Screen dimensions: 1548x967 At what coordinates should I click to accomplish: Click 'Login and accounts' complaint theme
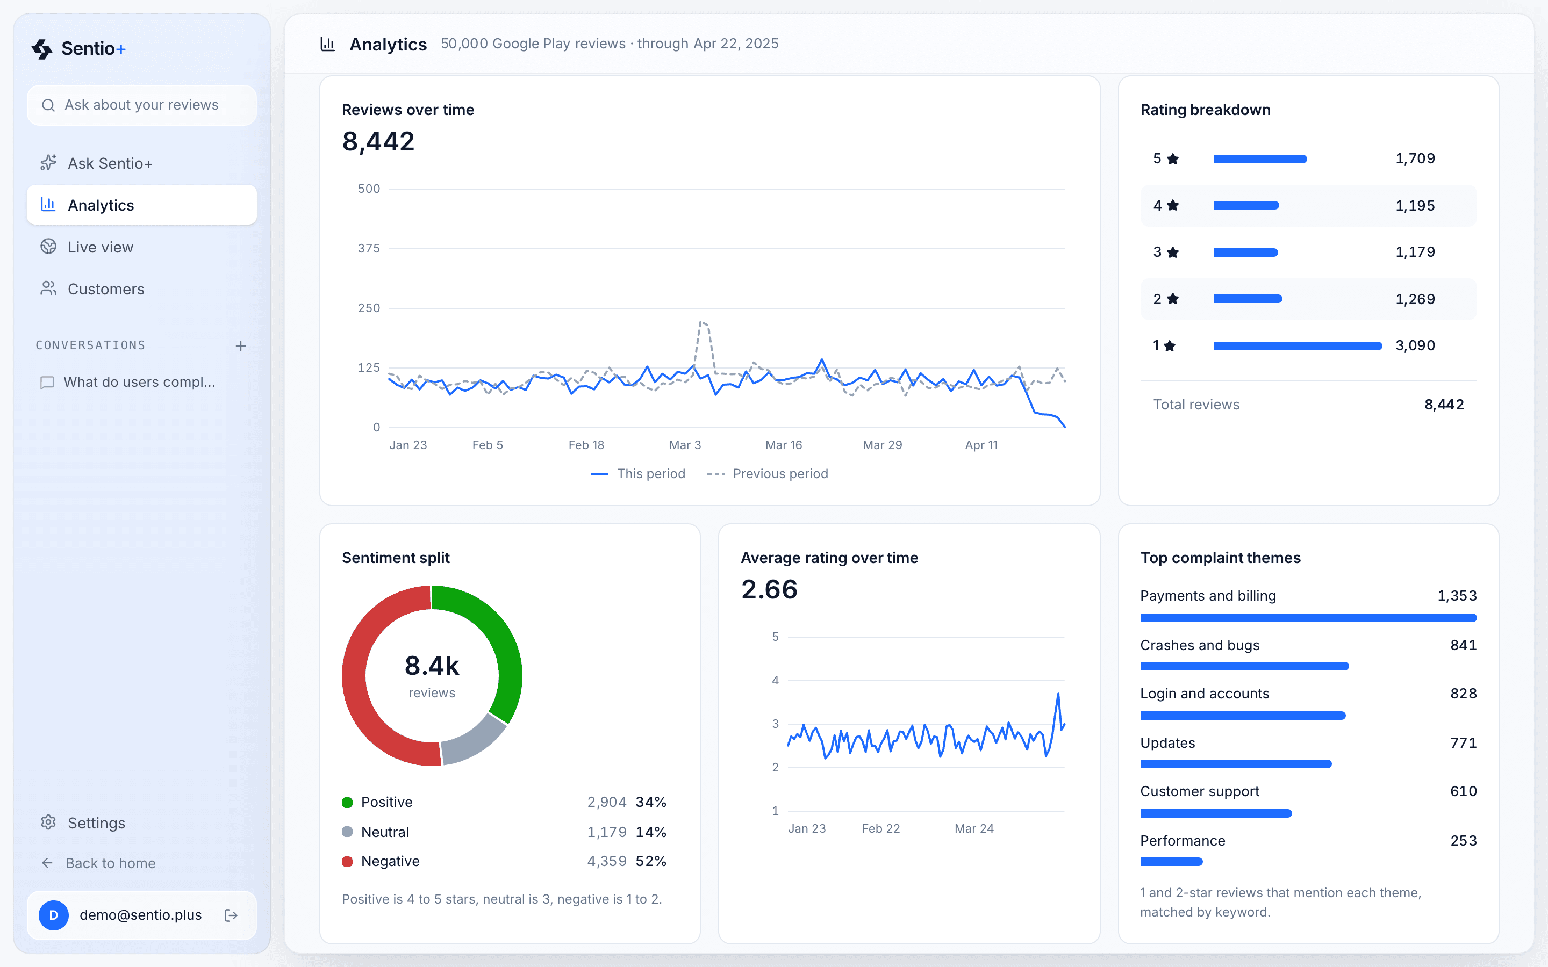1205,693
